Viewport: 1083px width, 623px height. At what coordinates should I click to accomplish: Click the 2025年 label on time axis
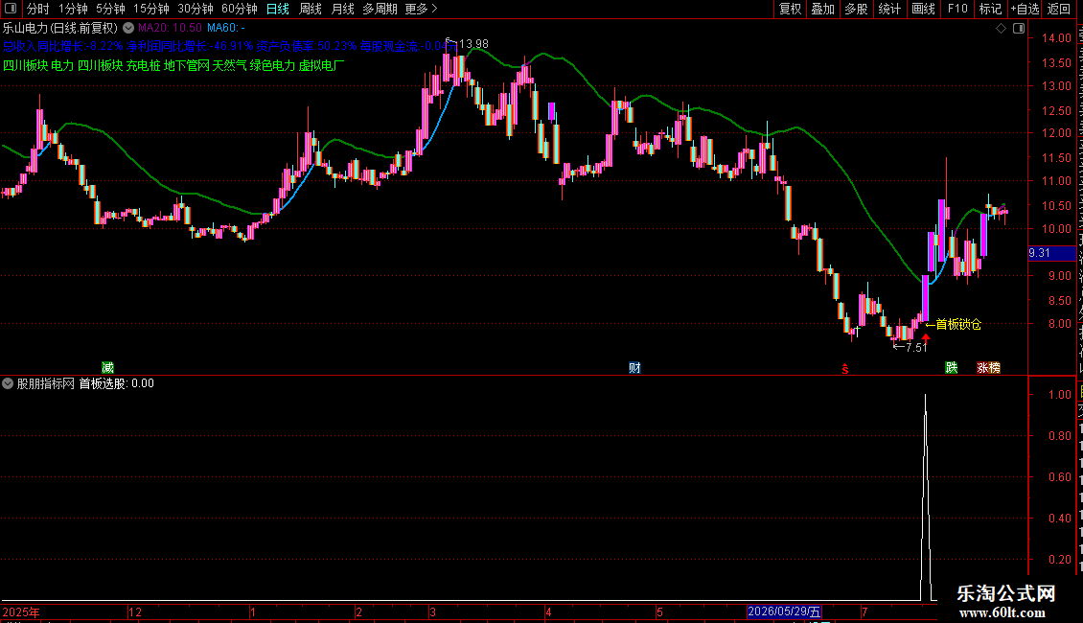pos(21,611)
